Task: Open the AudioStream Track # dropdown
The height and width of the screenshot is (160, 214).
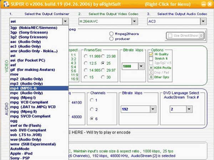Action: 189,109
